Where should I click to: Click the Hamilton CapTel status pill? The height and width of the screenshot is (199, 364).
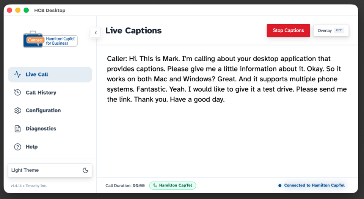[x=173, y=185]
